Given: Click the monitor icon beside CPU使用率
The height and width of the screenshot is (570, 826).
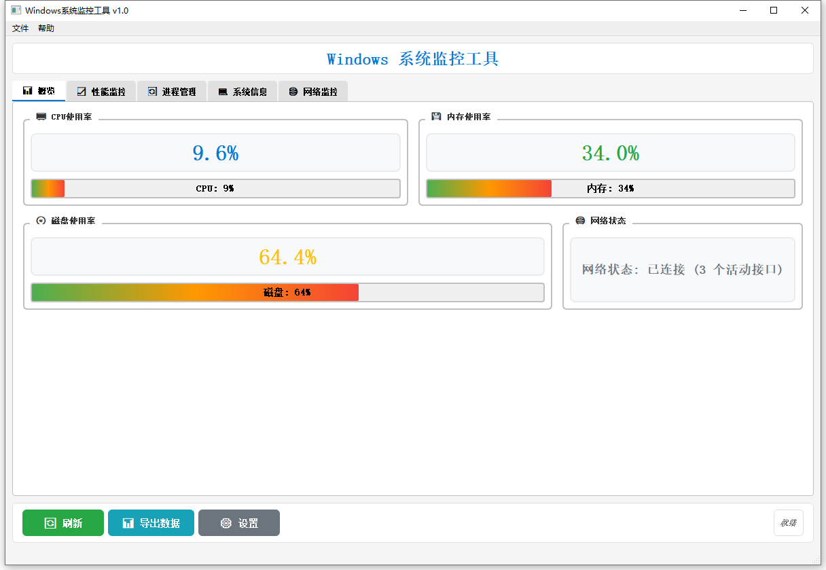Looking at the screenshot, I should pos(41,117).
